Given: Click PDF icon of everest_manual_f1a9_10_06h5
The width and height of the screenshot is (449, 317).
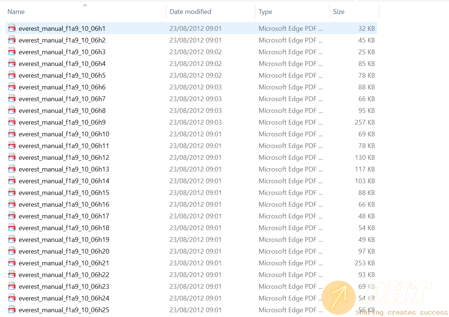Looking at the screenshot, I should [x=12, y=75].
